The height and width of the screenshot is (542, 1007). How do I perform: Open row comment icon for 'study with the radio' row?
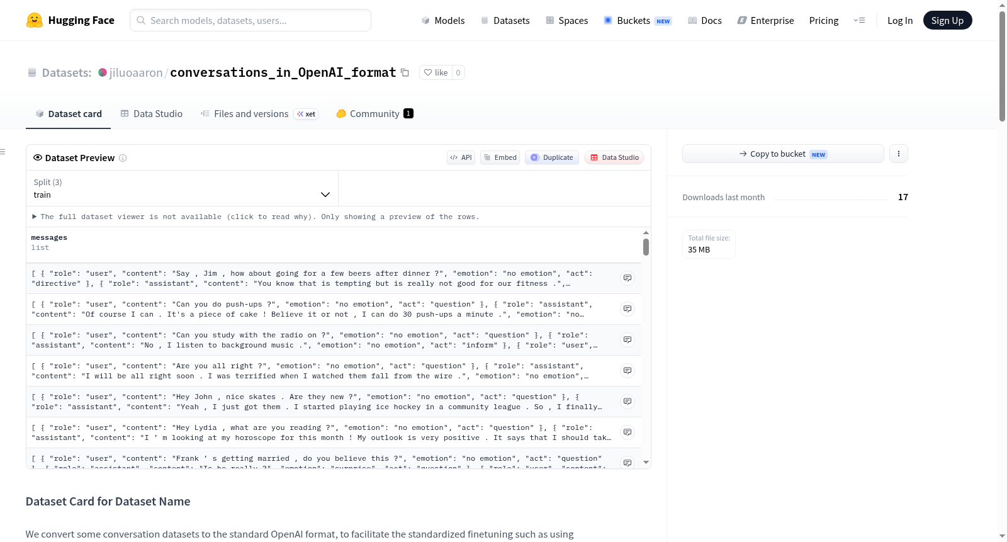click(x=627, y=340)
